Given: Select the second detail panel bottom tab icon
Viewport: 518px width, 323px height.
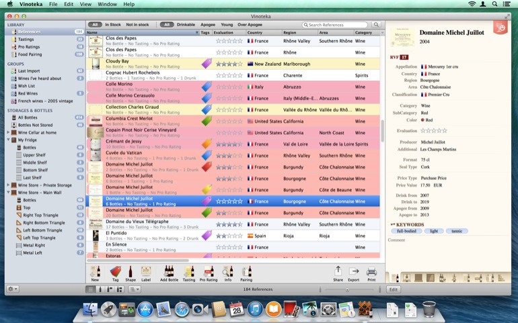Looking at the screenshot, I should [x=407, y=278].
